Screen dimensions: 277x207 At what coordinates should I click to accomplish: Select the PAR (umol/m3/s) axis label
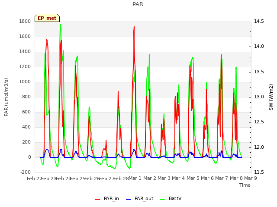6,97
